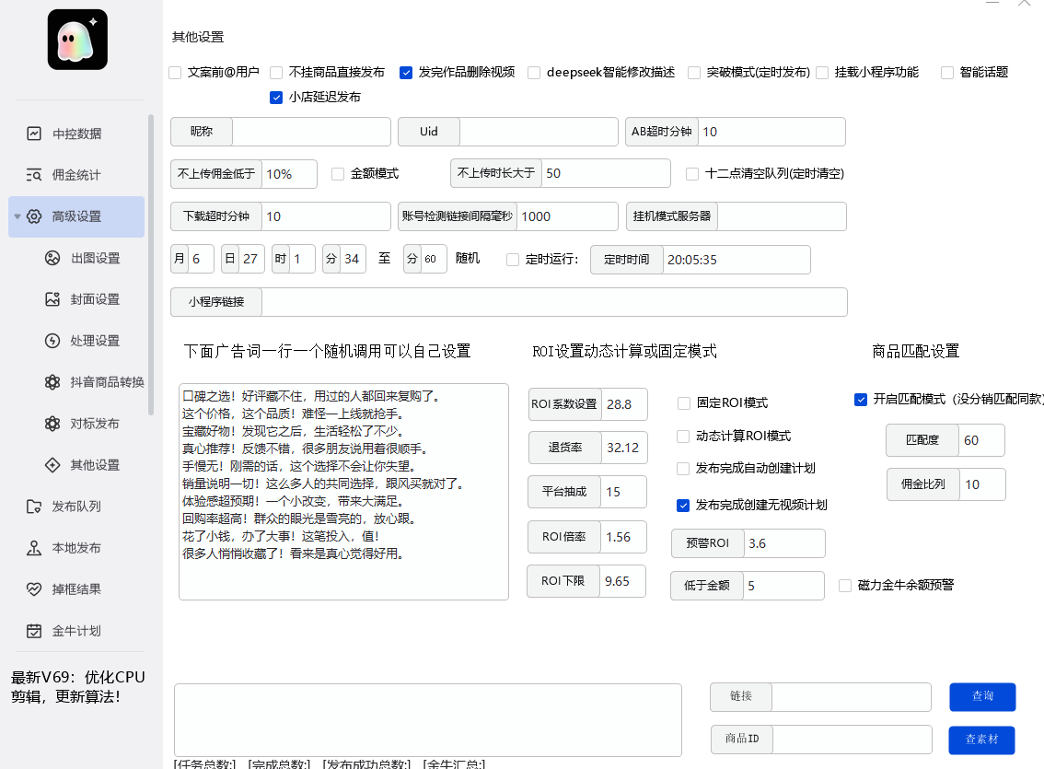Viewport: 1044px width, 769px height.
Task: Enable 挂载小程序功能 checkbox
Action: 822,73
